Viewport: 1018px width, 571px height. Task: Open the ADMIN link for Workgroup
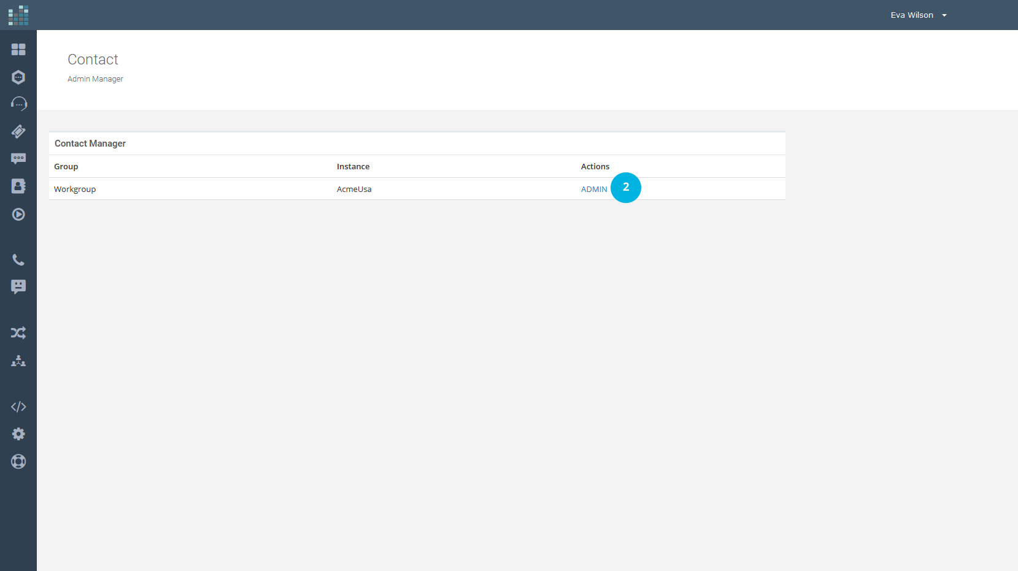click(x=594, y=189)
